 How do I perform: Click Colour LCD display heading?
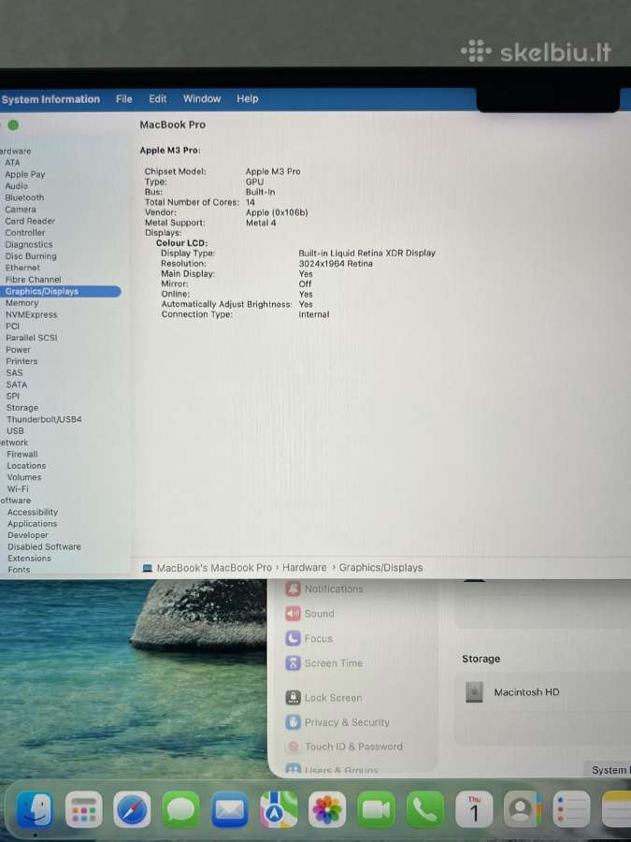[181, 242]
